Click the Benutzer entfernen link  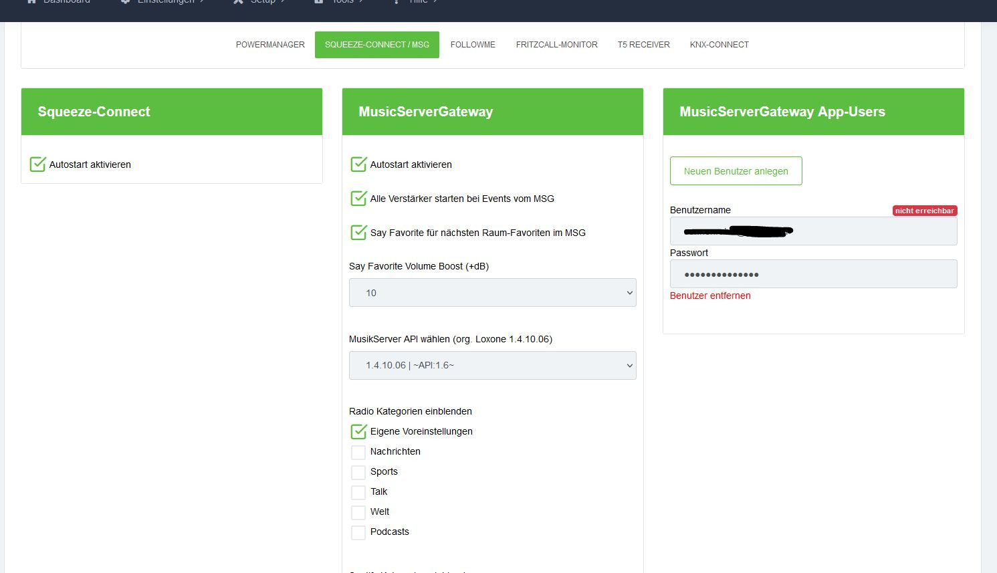710,296
